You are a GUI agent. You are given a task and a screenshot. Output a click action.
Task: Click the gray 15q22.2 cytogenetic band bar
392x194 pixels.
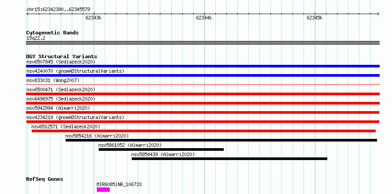[x=203, y=43]
